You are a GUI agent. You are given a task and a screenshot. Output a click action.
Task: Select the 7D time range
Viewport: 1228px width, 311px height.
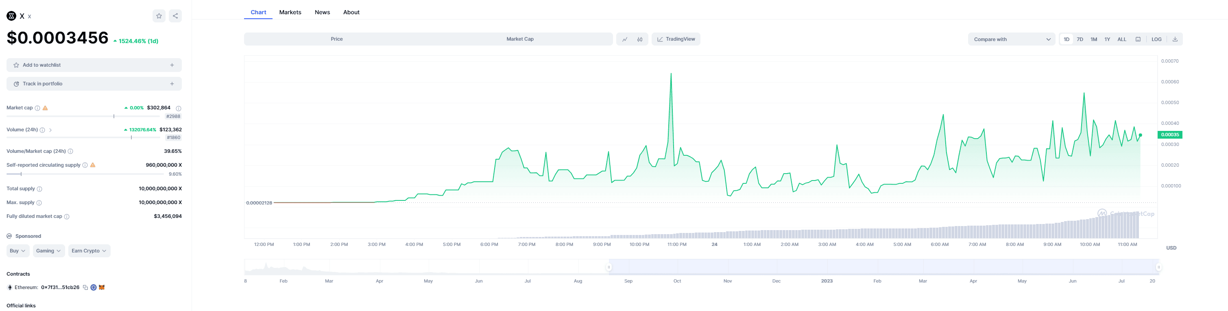(1080, 39)
